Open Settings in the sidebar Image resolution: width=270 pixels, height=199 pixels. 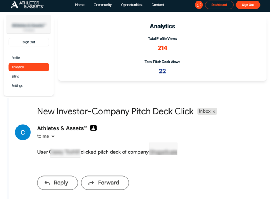click(17, 86)
